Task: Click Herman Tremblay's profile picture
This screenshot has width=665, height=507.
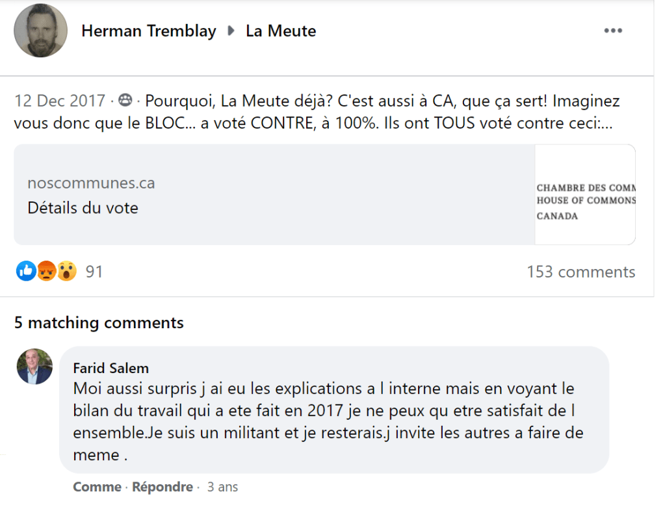Action: click(x=40, y=31)
